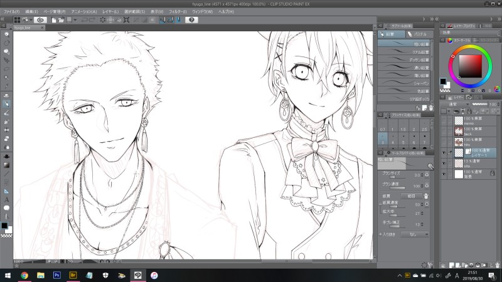
Task: Switch to パステル sub tool tab
Action: (x=419, y=34)
